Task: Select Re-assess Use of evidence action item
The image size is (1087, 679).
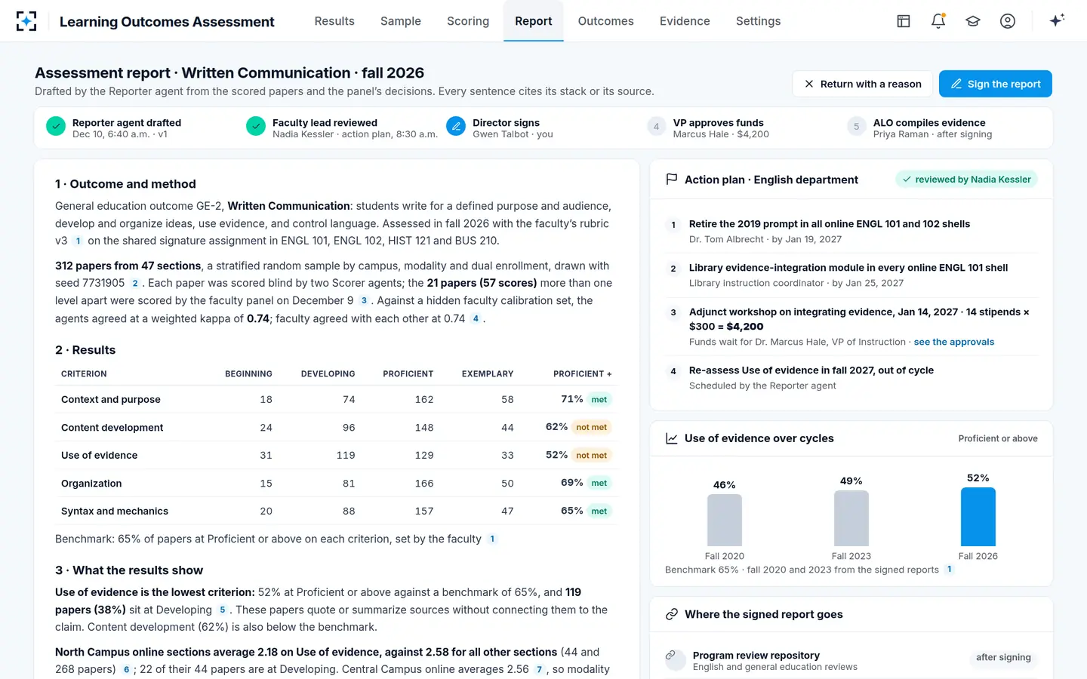Action: pyautogui.click(x=851, y=378)
